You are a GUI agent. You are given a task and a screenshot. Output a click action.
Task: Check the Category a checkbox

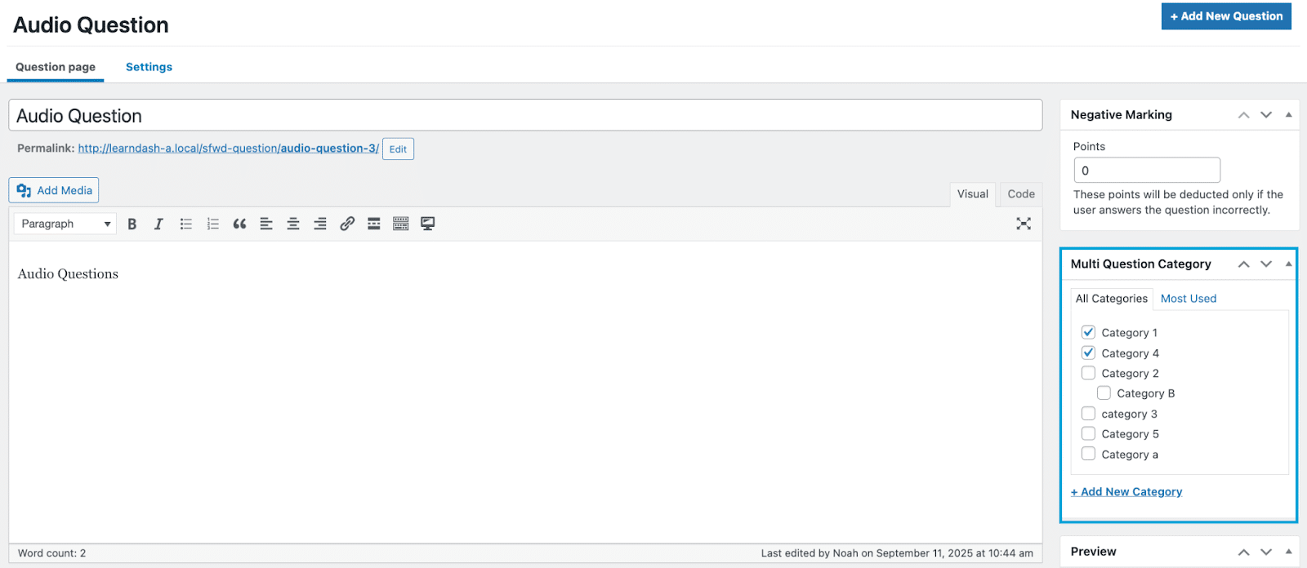[1088, 454]
